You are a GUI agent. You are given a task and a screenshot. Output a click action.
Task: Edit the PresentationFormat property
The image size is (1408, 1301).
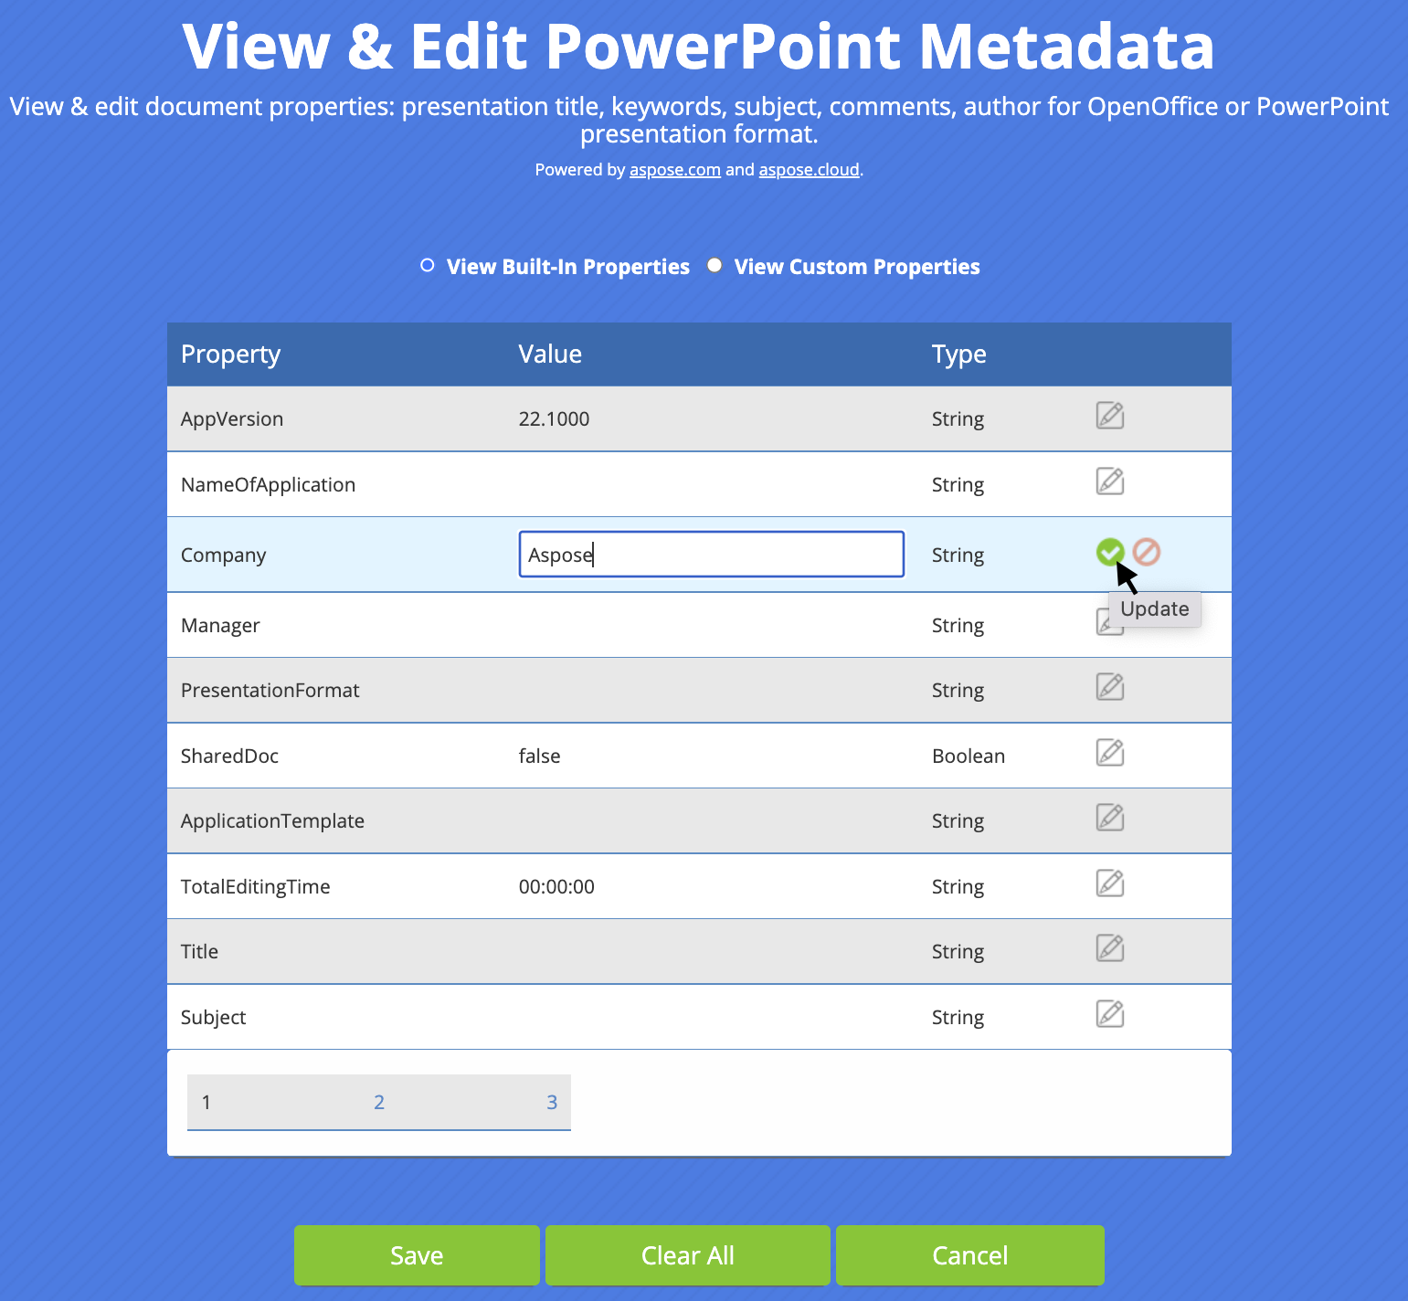pos(1109,687)
